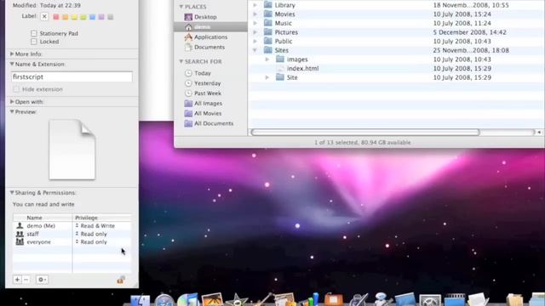This screenshot has height=306, width=545.
Task: Expand the Public folder disclosure triangle
Action: point(255,41)
